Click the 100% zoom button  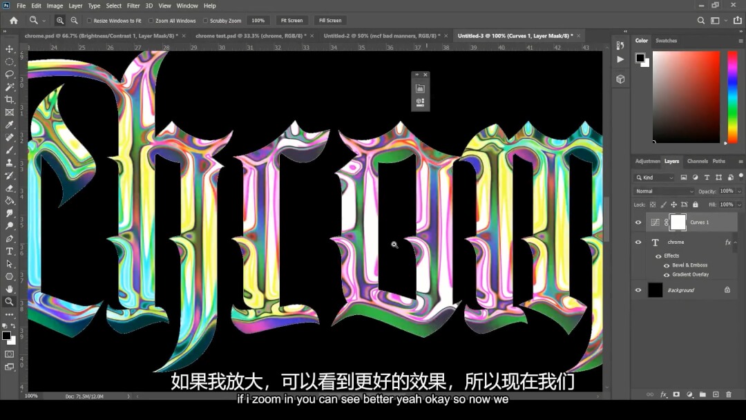pos(258,21)
